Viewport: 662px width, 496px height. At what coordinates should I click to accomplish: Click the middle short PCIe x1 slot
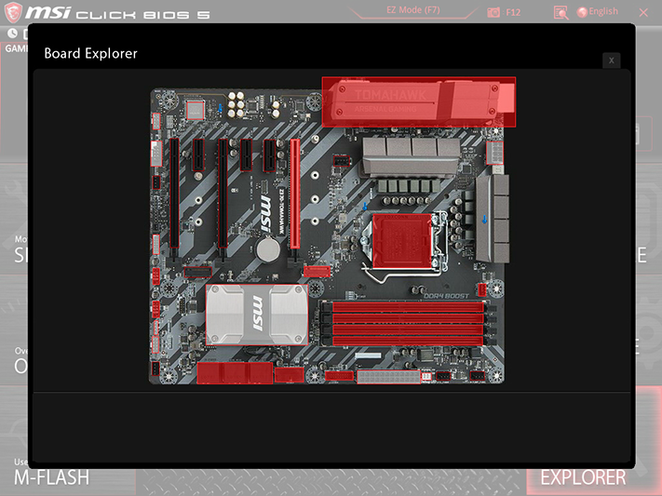pos(246,154)
